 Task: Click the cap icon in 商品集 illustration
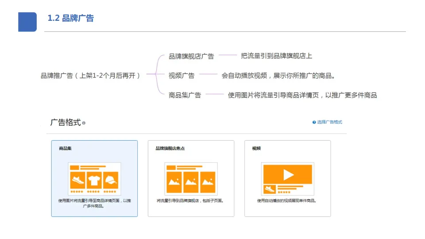111,180
